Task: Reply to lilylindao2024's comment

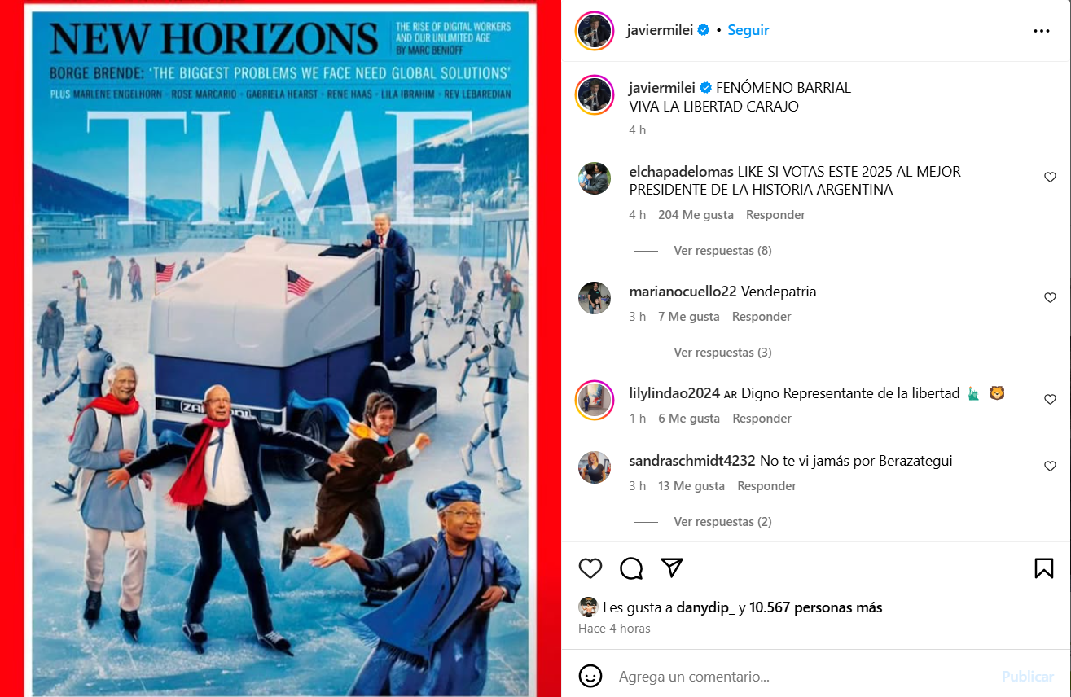Action: 762,419
